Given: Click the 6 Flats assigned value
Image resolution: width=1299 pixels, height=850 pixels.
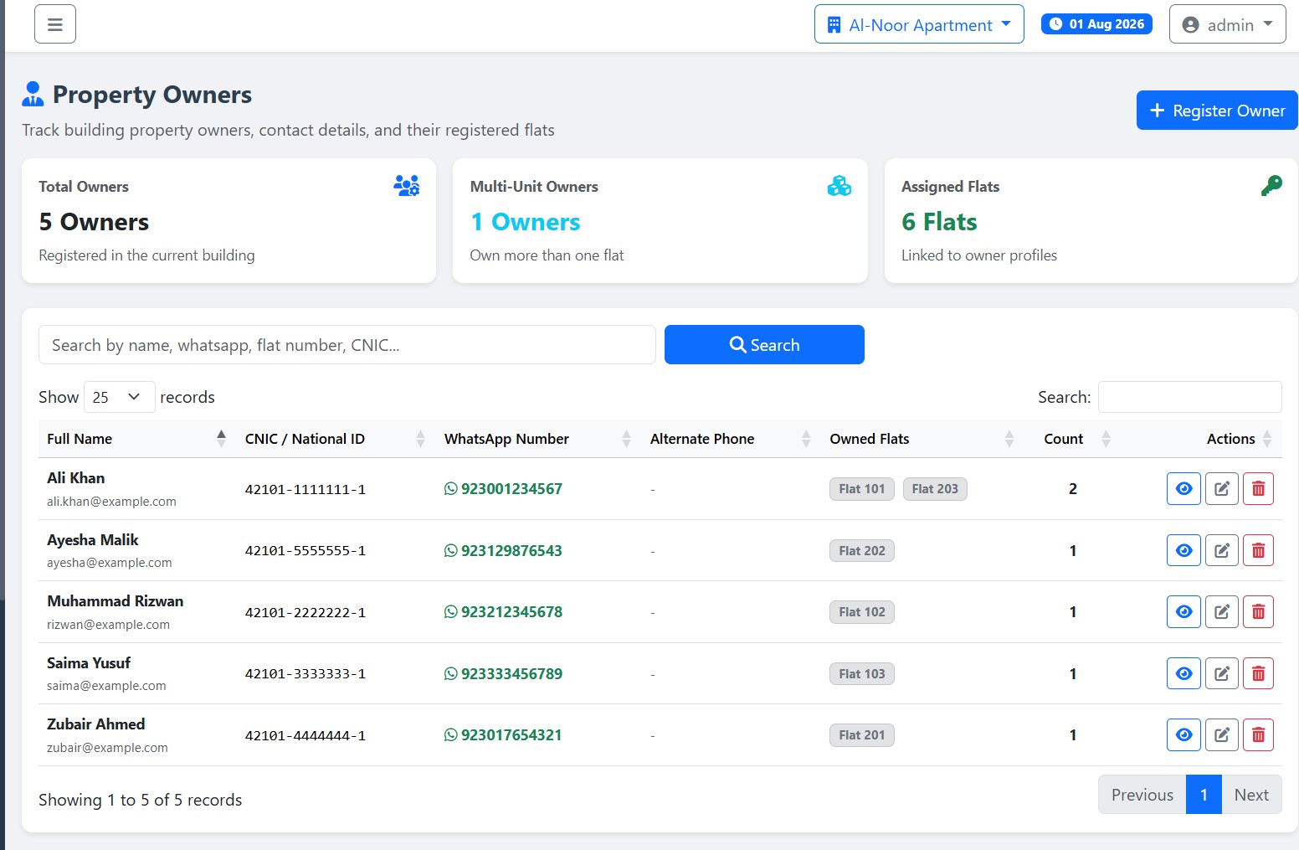Looking at the screenshot, I should pyautogui.click(x=939, y=222).
